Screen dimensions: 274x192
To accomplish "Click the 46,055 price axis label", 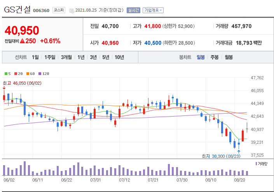I will click(257, 91).
